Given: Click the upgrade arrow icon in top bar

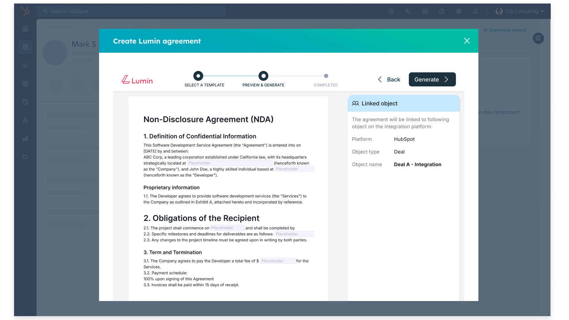Looking at the screenshot, I should point(391,11).
